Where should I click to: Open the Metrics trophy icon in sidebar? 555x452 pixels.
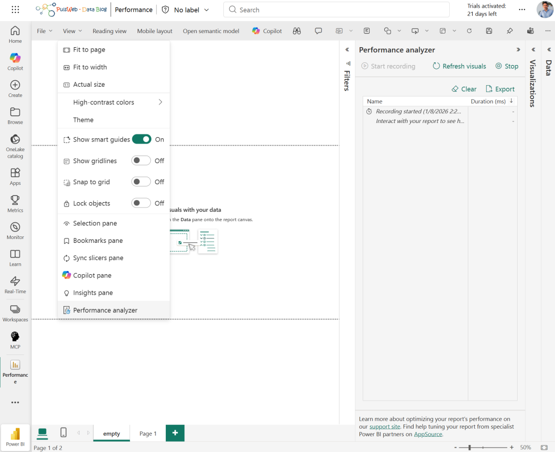pos(15,203)
